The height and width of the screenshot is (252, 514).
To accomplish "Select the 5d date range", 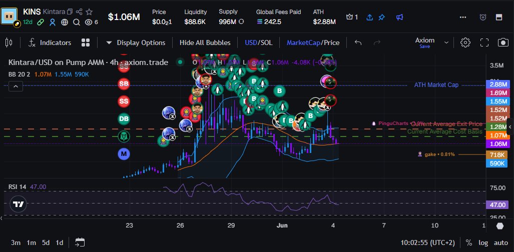I will tap(46, 243).
